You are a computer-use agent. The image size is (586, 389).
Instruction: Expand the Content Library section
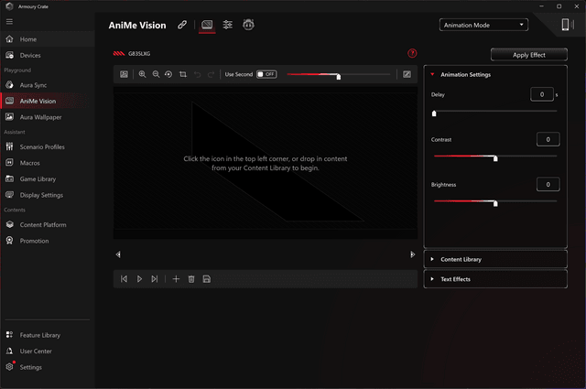tap(495, 259)
